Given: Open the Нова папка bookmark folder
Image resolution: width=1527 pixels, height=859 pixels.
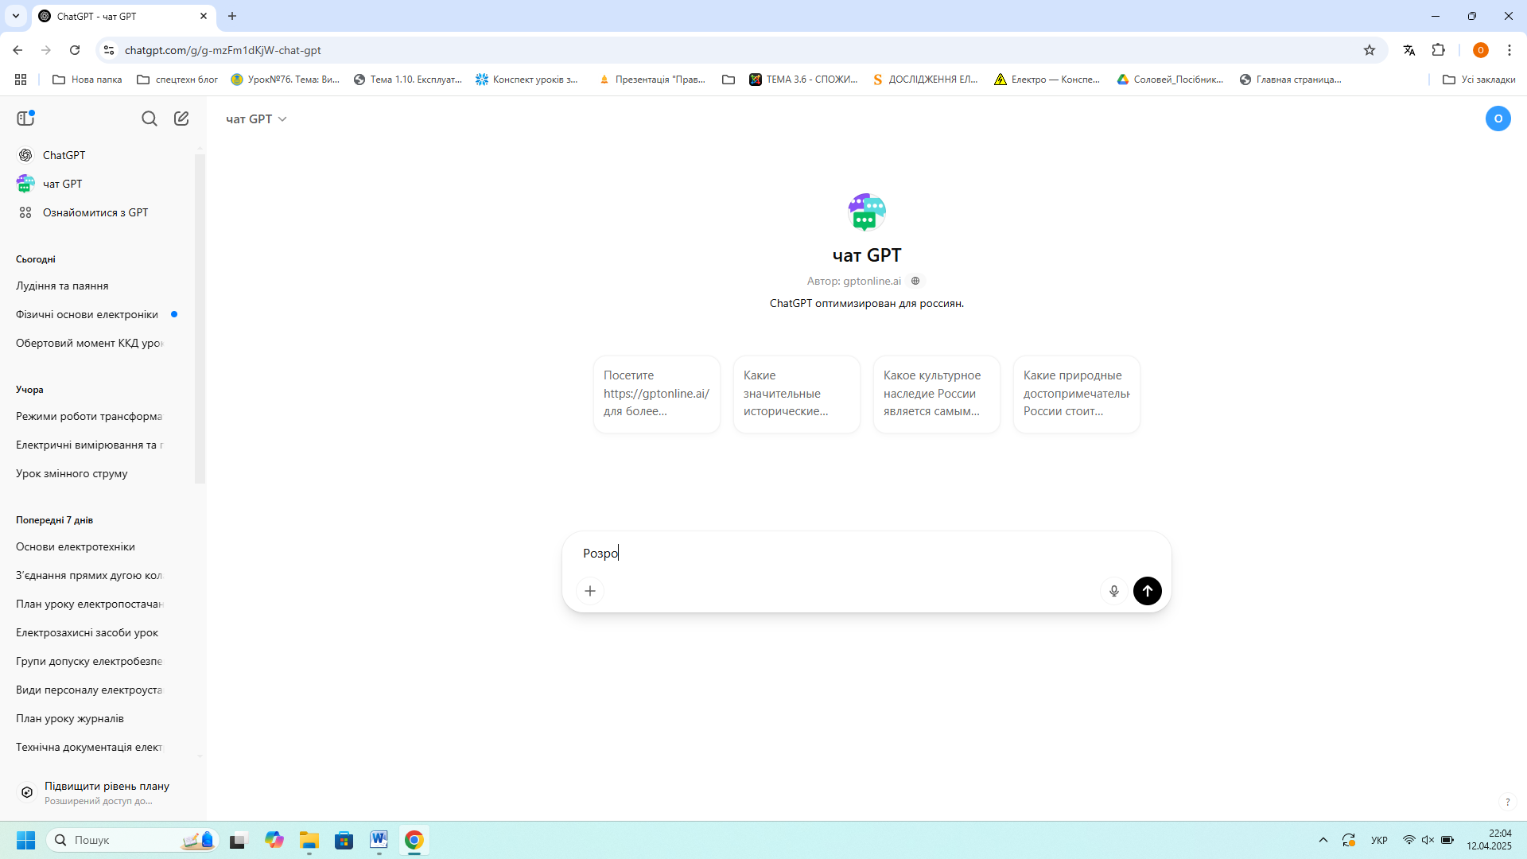Looking at the screenshot, I should pos(87,80).
